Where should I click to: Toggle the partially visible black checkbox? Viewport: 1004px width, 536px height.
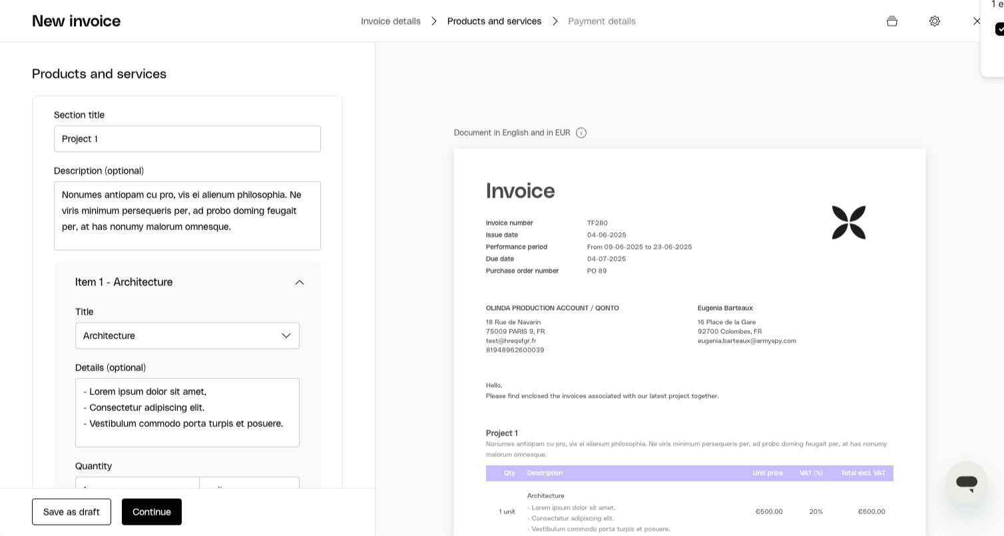pos(999,29)
